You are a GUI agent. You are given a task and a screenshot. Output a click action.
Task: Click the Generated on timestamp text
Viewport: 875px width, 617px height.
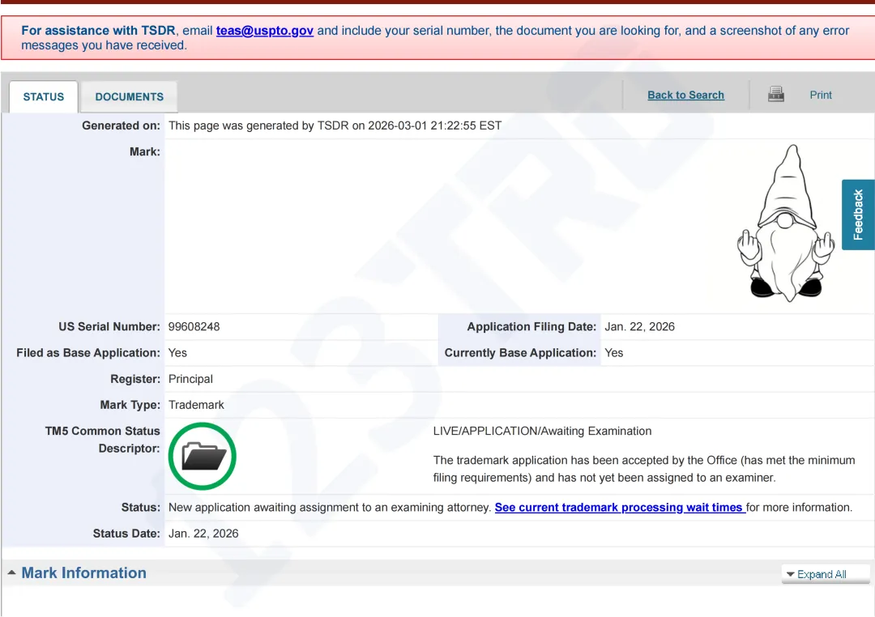click(335, 126)
